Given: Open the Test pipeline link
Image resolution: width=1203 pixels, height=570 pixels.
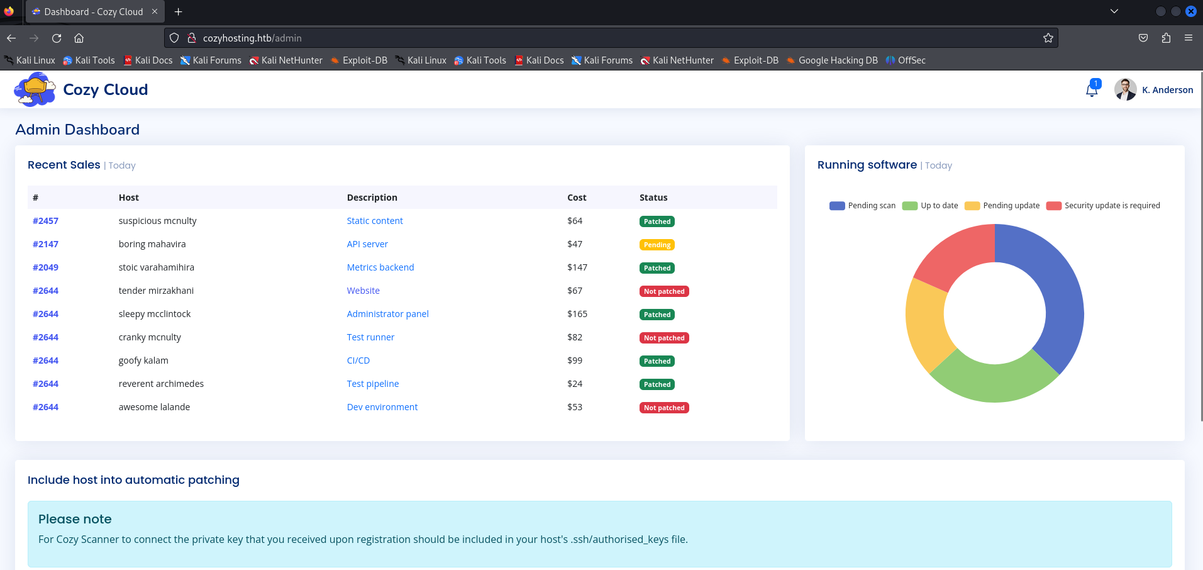Looking at the screenshot, I should click(373, 384).
